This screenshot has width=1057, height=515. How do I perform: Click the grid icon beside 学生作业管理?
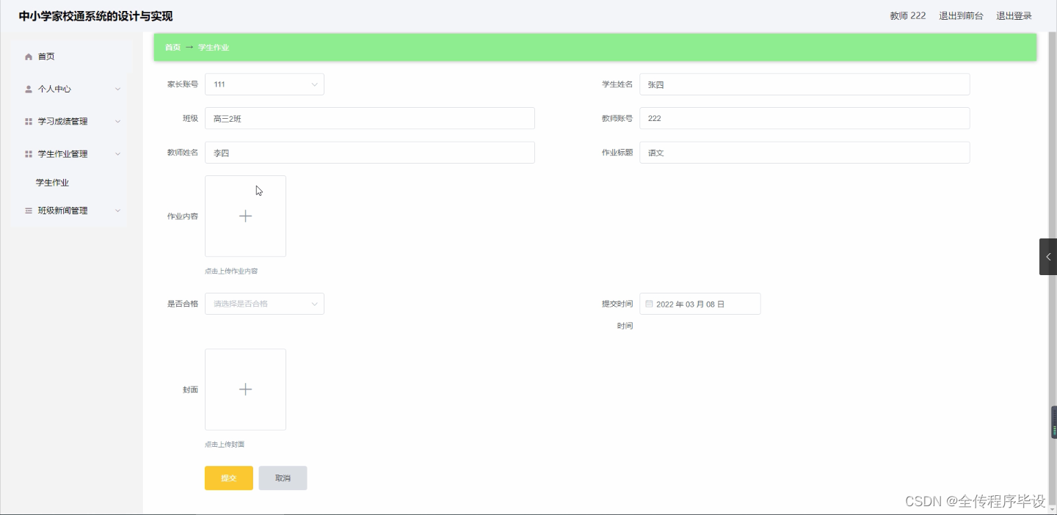point(28,153)
